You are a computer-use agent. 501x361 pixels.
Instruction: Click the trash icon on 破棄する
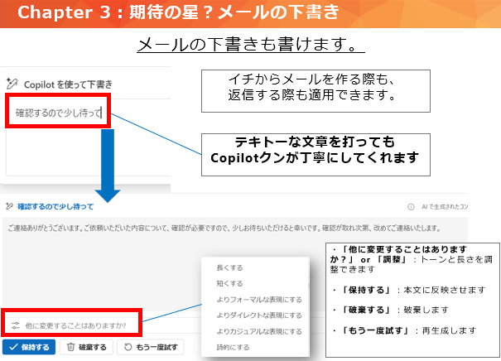(70, 347)
